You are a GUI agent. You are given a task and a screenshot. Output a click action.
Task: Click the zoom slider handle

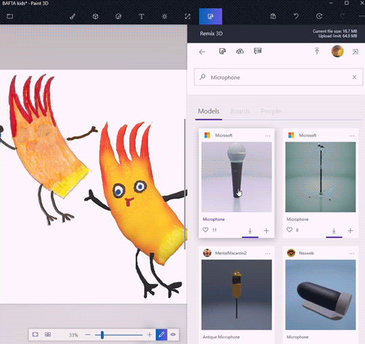(102, 335)
